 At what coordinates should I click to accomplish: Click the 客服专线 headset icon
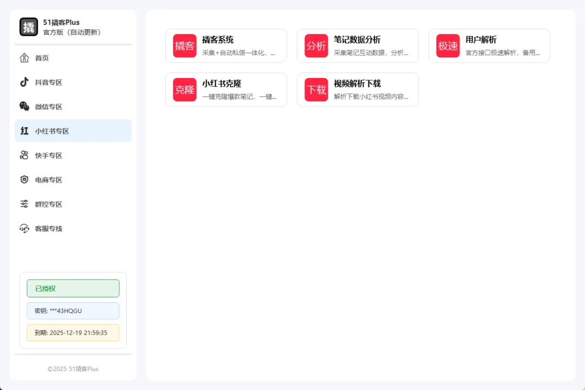pyautogui.click(x=24, y=228)
